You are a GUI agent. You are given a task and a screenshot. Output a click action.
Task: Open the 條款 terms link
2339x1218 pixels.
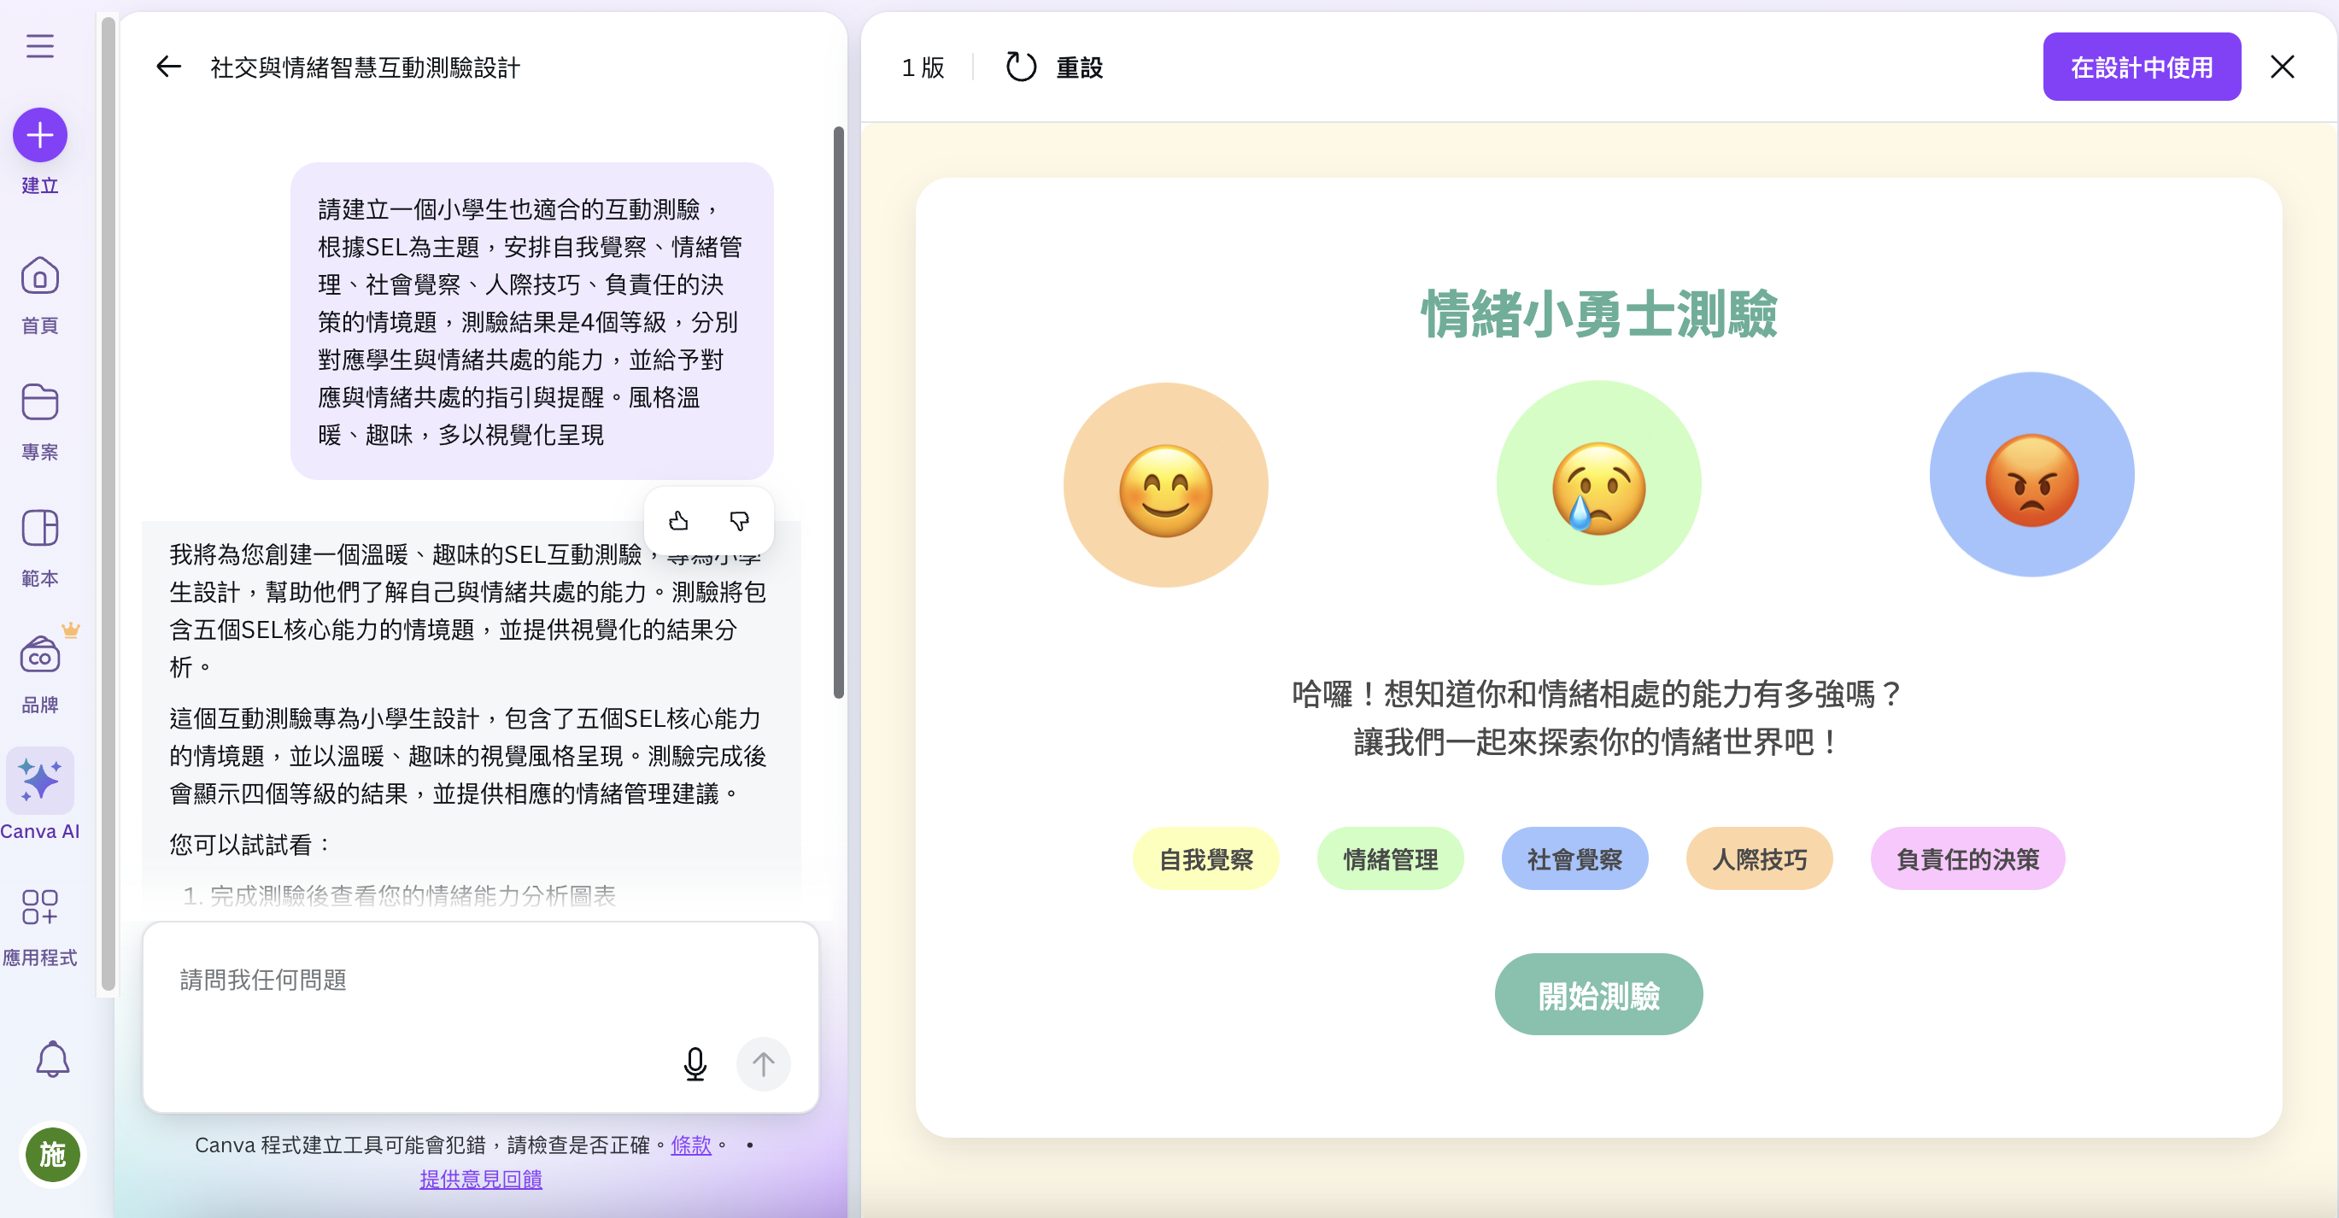click(x=690, y=1145)
